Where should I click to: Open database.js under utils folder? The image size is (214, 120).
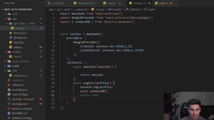20,76
